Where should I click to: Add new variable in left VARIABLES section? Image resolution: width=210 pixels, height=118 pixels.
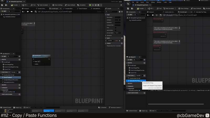pyautogui.click(x=19, y=88)
